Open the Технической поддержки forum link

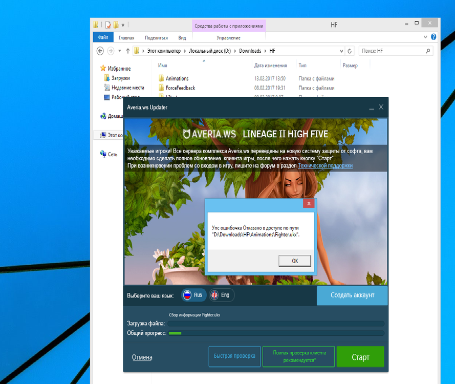(325, 166)
